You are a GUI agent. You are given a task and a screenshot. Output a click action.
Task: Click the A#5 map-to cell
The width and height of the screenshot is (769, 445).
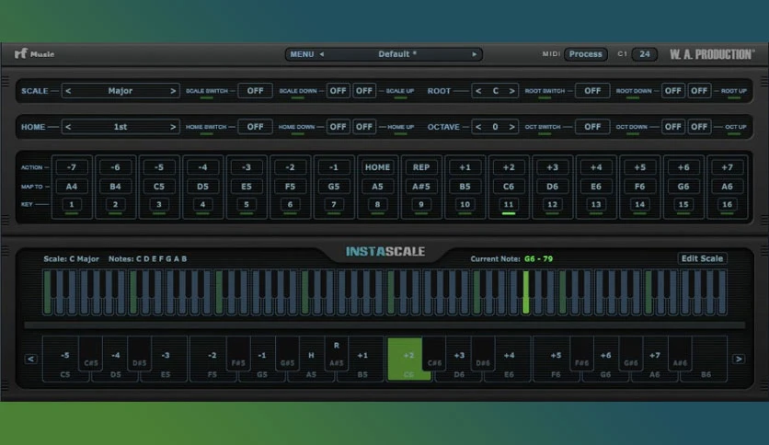[420, 187]
